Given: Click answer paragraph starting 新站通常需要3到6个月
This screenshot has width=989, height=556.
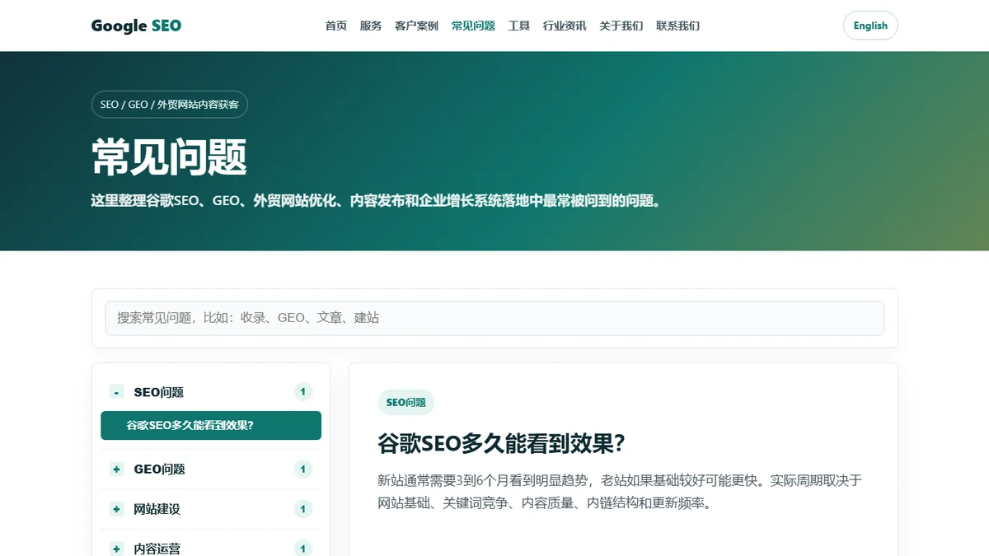Looking at the screenshot, I should [x=620, y=492].
